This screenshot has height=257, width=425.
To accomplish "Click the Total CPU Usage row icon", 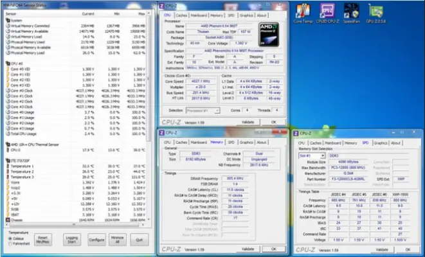I will [x=8, y=134].
